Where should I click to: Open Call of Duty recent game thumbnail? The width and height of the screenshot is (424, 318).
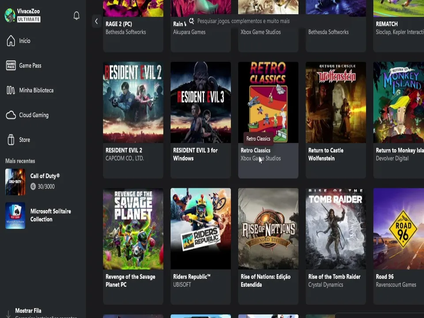click(15, 182)
